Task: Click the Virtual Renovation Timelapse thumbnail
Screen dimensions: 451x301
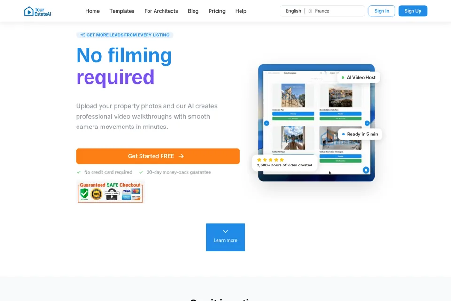Action: click(x=341, y=137)
